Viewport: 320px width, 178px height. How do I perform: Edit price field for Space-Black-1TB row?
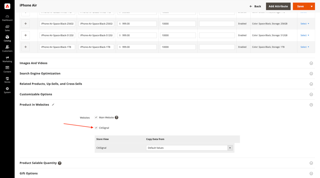(137, 47)
